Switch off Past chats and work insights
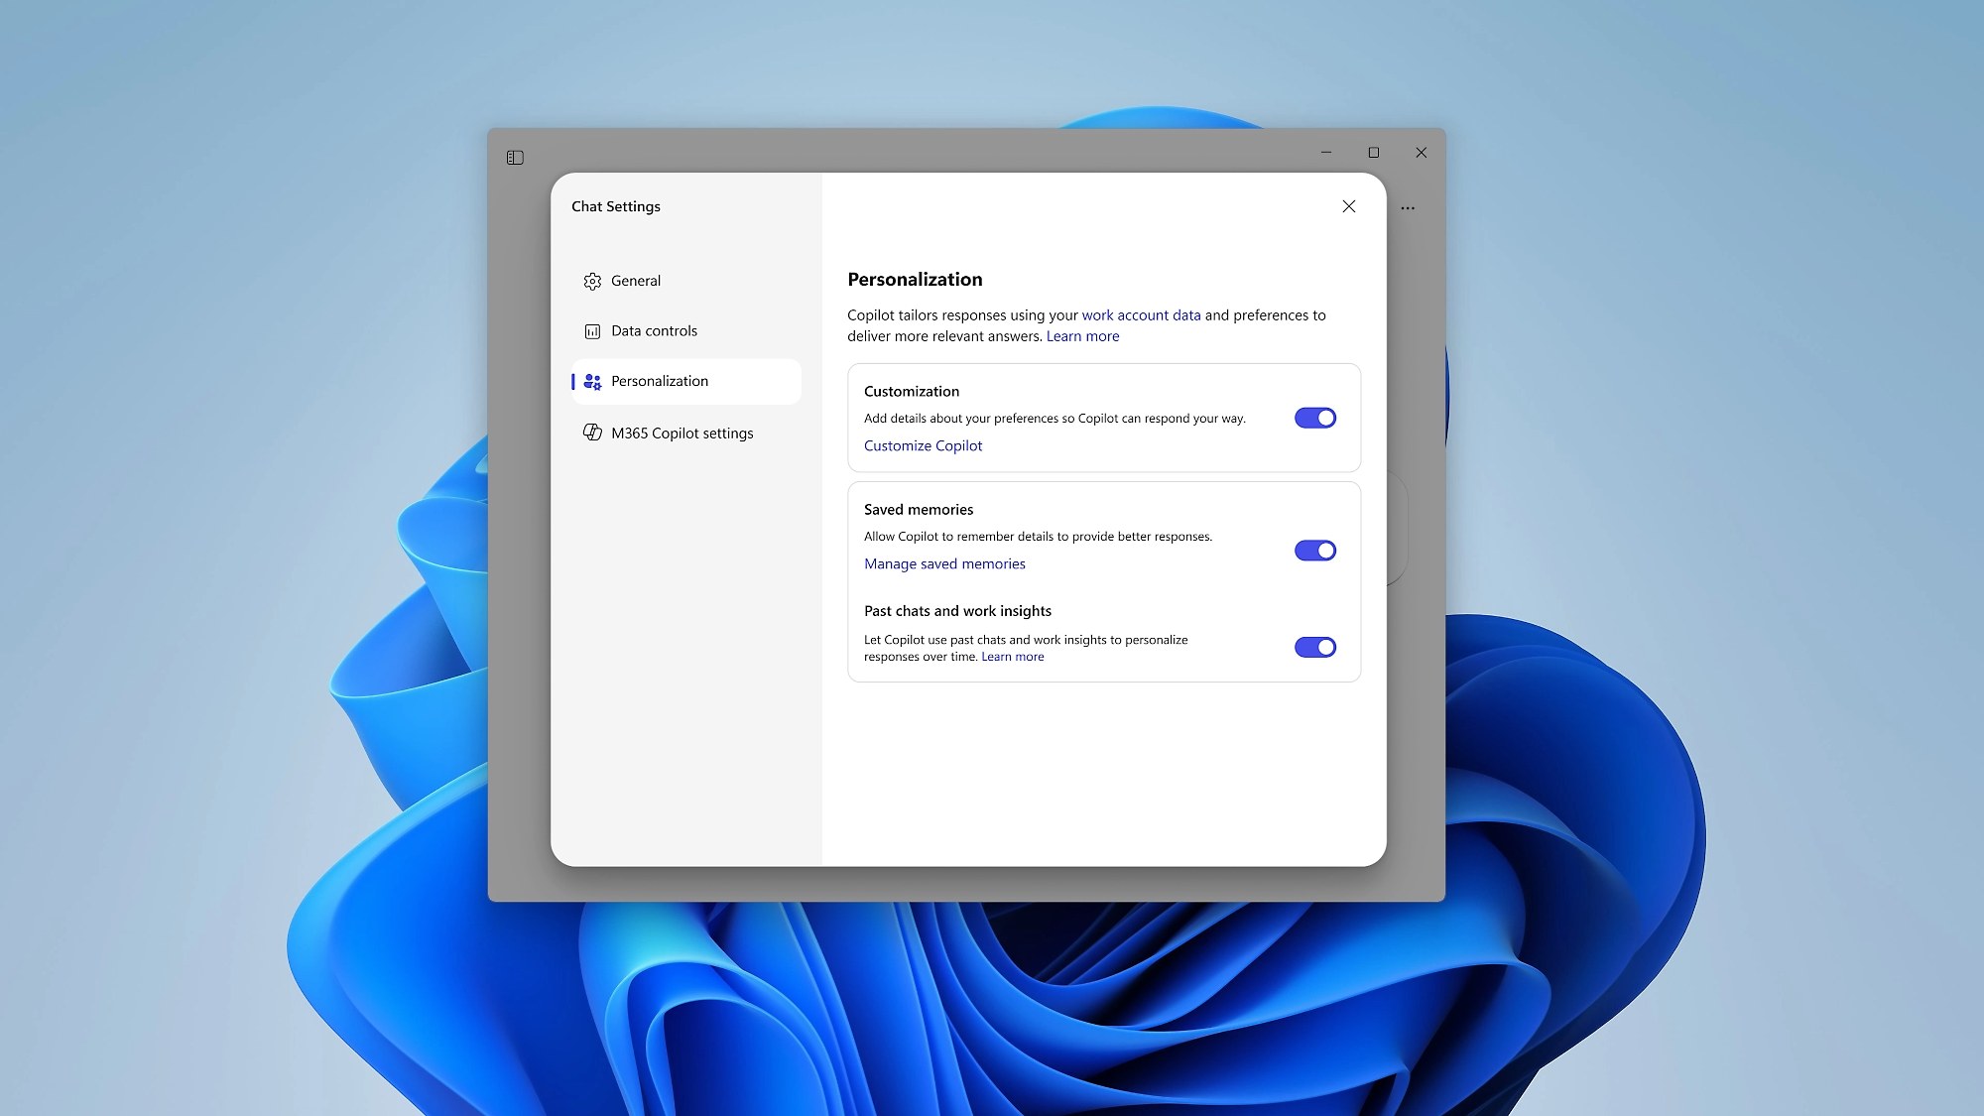This screenshot has height=1116, width=1984. (1315, 648)
